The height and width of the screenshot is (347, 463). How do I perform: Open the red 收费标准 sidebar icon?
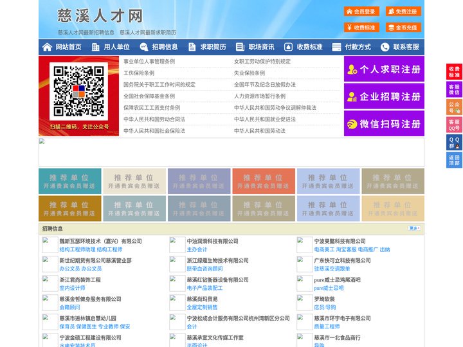[x=454, y=72]
